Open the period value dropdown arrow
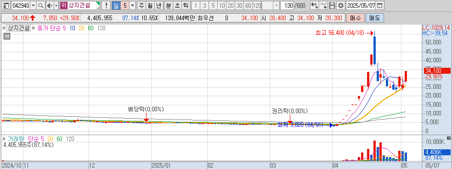 click(132, 5)
